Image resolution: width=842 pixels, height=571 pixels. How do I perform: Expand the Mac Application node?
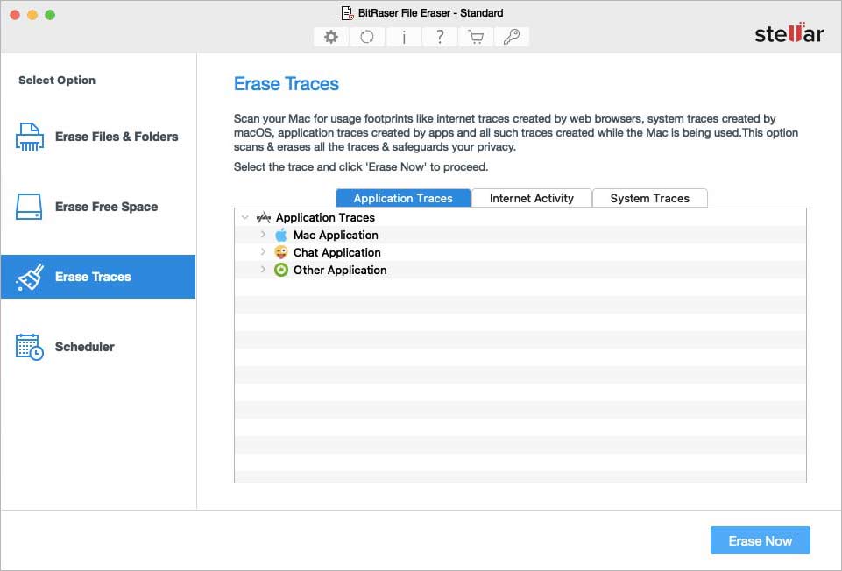(263, 235)
